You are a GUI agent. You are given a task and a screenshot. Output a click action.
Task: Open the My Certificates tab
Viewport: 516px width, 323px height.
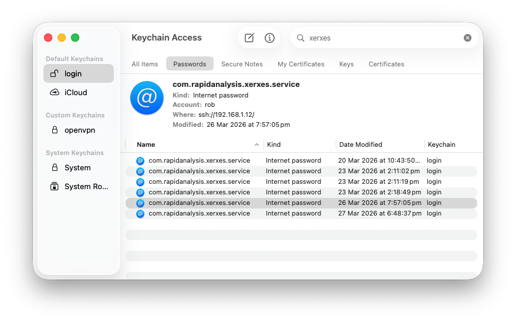click(x=301, y=64)
